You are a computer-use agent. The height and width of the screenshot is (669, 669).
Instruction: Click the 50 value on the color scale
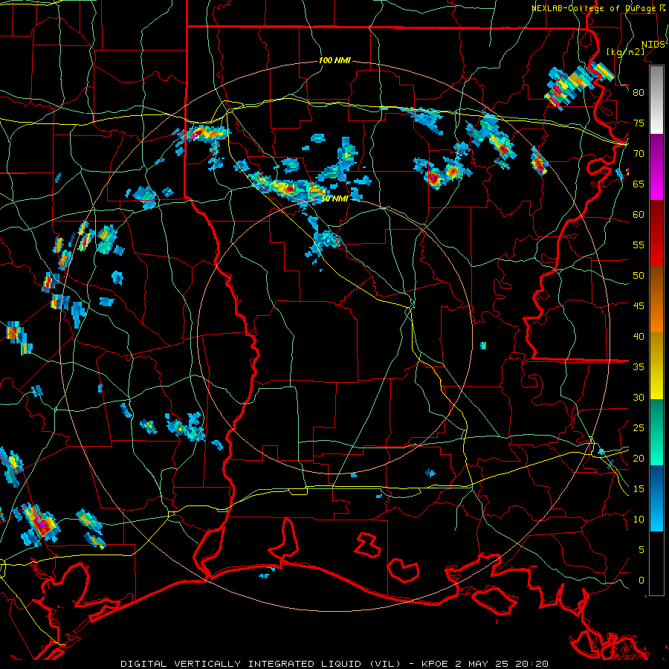639,276
